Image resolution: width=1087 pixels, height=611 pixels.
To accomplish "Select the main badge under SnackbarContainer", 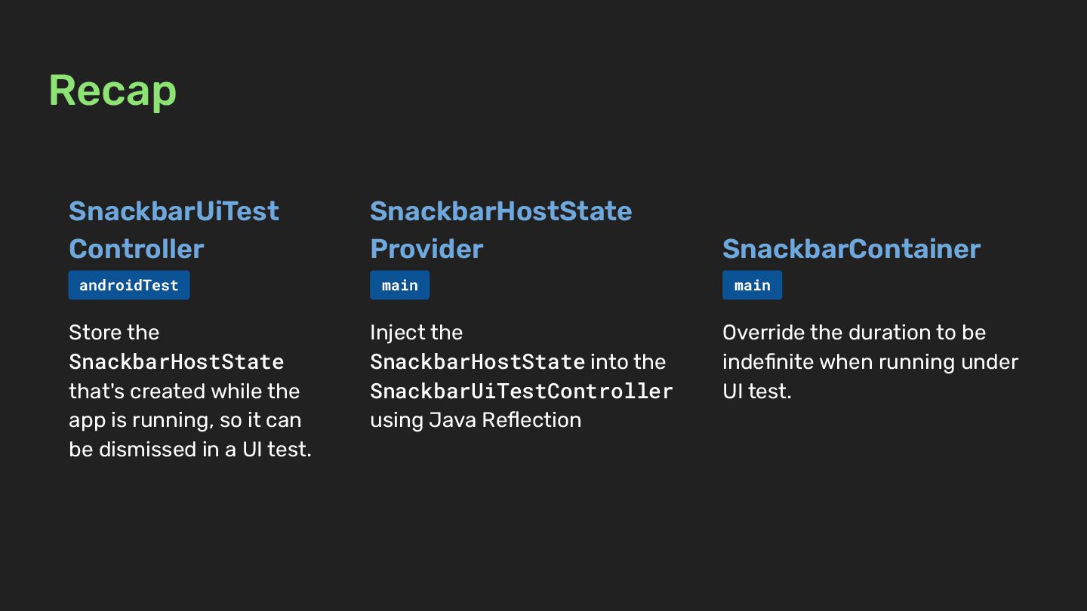I will [x=752, y=285].
